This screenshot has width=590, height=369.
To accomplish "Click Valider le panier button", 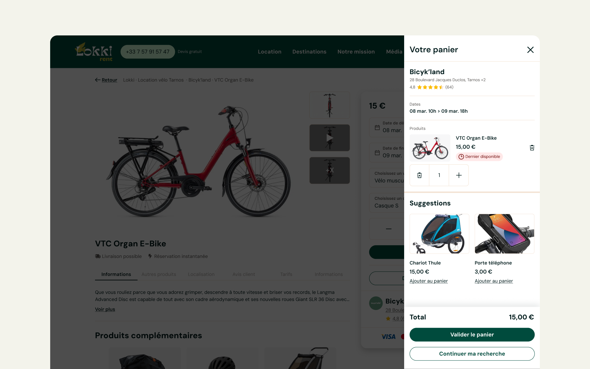I will click(472, 334).
